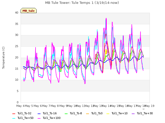Click the magenta Tul1_Tw+100 legend swatch
Image resolution: width=165 pixels, height=123 pixels.
tap(39, 118)
